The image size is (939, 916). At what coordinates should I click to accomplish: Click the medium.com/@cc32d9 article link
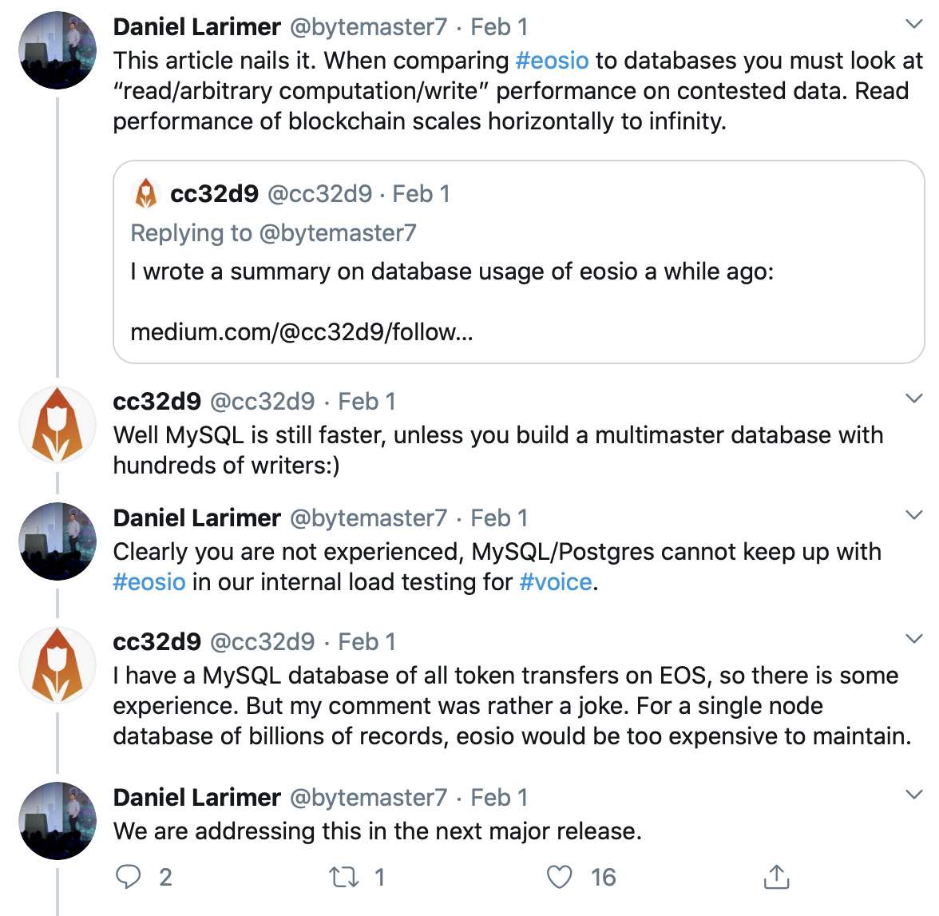click(302, 331)
